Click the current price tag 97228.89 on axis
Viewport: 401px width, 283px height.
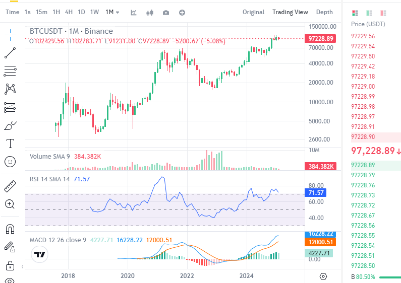click(320, 39)
